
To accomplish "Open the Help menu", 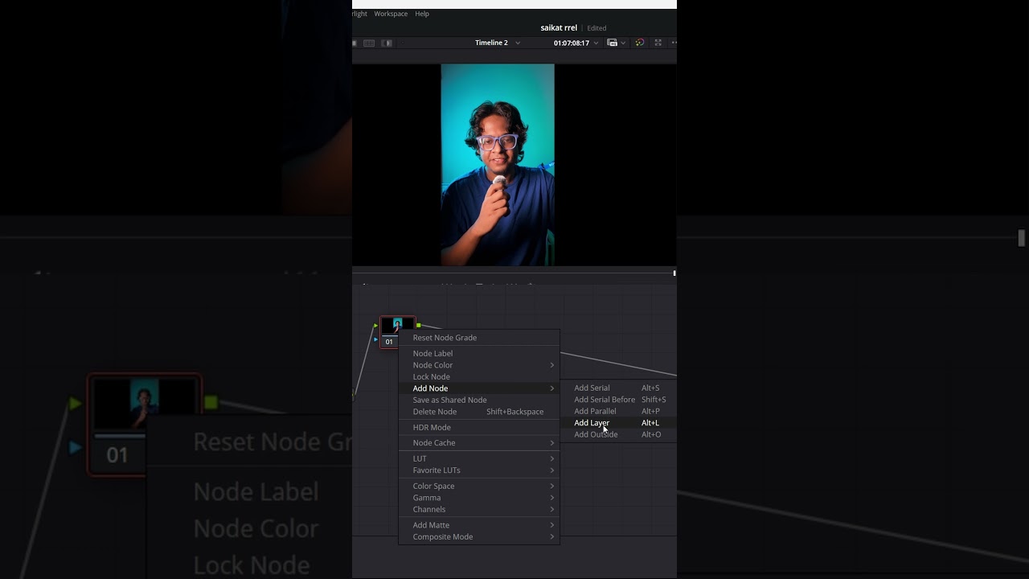I will pos(422,14).
